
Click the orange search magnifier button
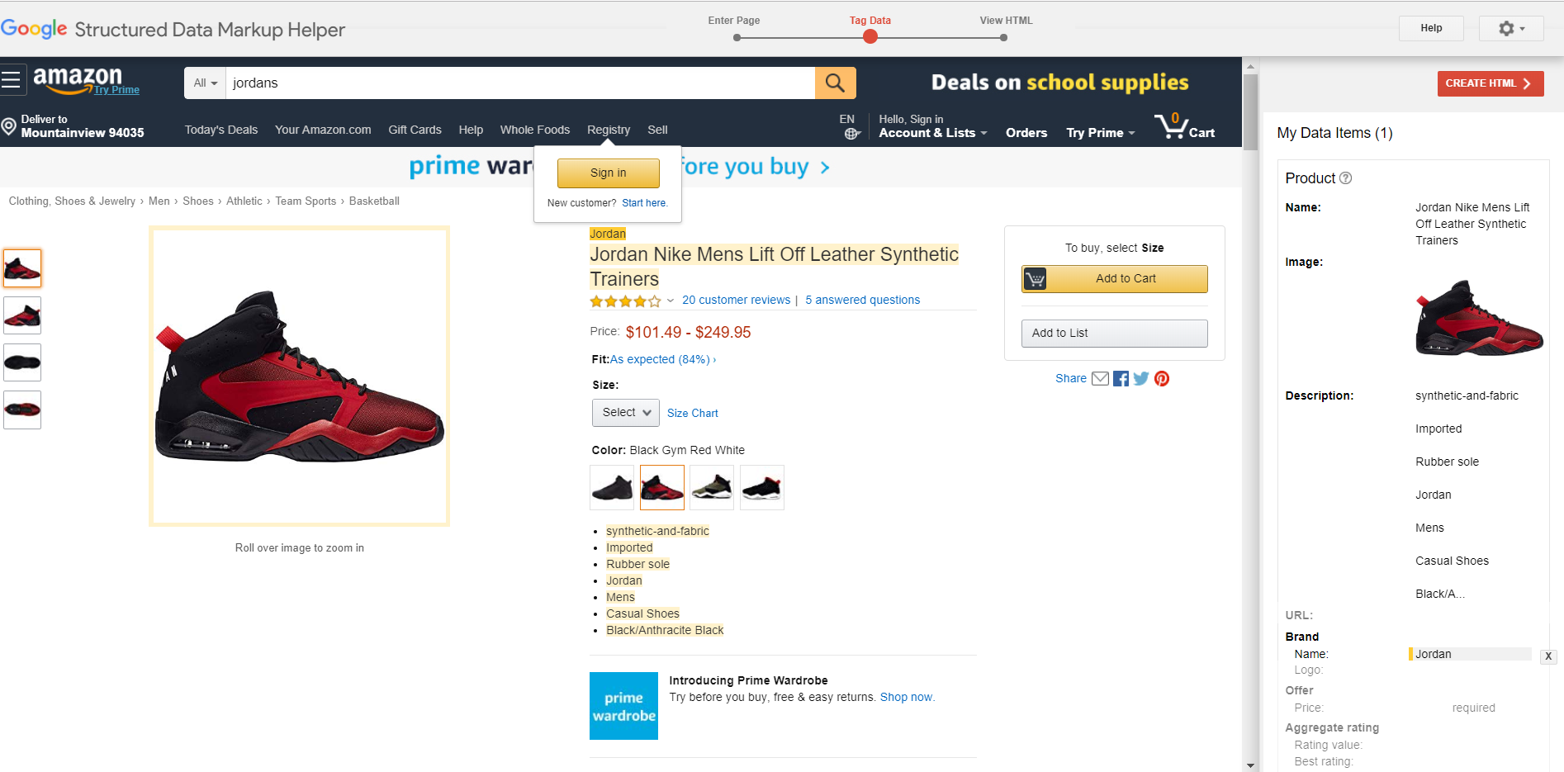click(x=835, y=83)
